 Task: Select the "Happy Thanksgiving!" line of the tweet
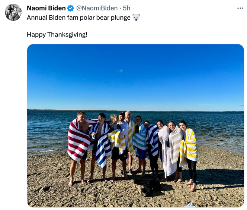click(x=57, y=34)
